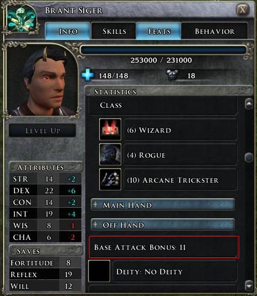The width and height of the screenshot is (257, 296).
Task: Click the empty deity icon box
Action: click(99, 271)
